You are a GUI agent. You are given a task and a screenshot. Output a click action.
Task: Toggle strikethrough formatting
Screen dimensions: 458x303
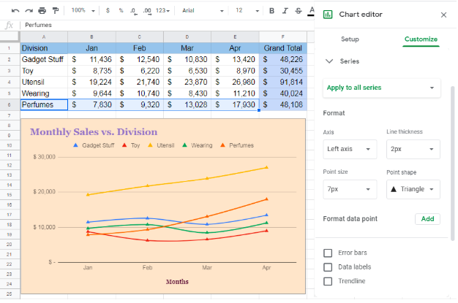(299, 11)
